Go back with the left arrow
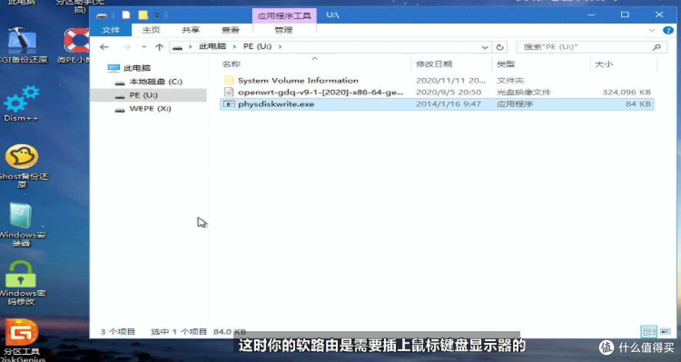This screenshot has width=681, height=362. coord(104,47)
